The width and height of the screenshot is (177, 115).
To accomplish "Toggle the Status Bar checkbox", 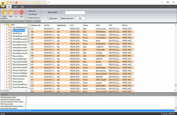I will [x=27, y=11].
